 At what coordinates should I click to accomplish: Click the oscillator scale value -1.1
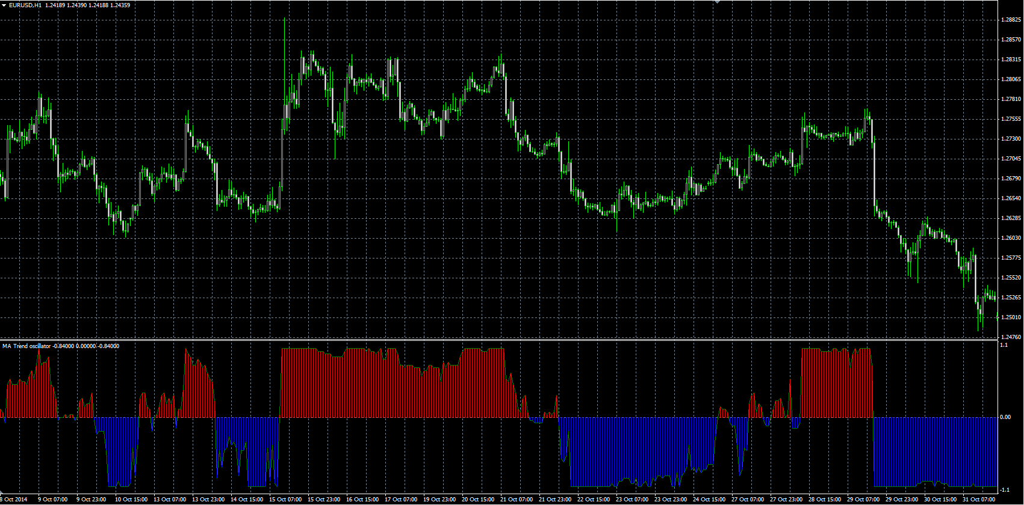(1005, 491)
